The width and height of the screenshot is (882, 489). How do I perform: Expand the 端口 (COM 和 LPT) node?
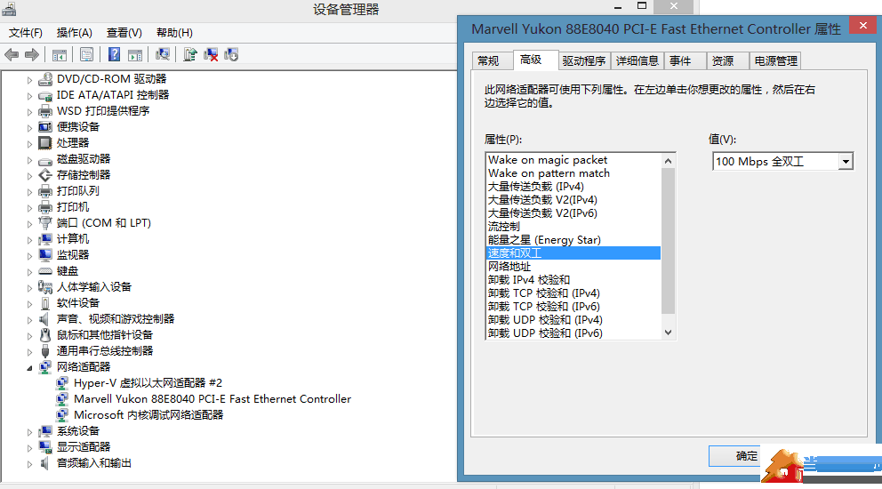pyautogui.click(x=29, y=223)
